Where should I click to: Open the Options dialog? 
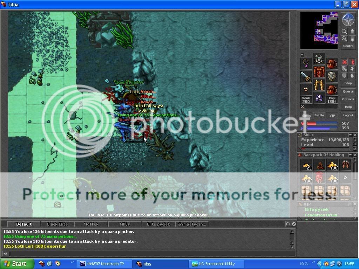pyautogui.click(x=348, y=99)
